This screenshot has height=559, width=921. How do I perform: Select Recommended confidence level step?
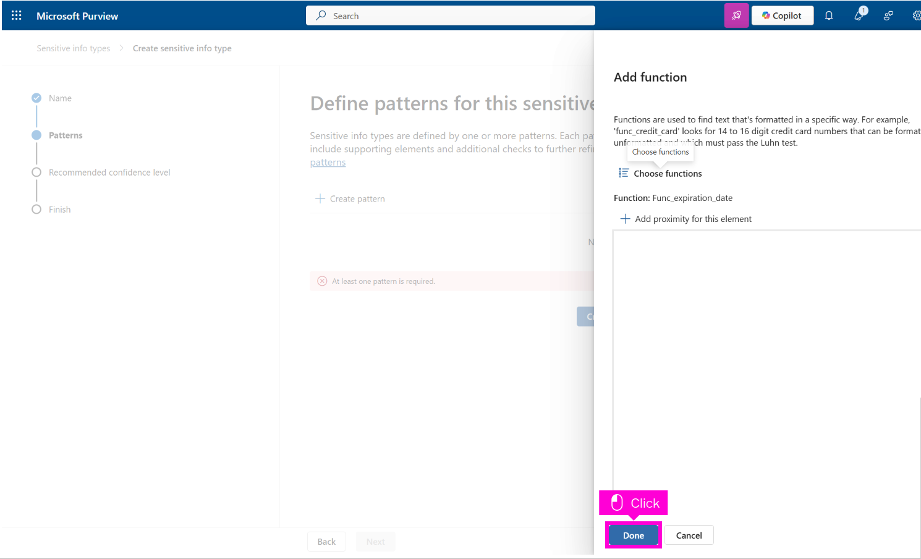click(x=109, y=173)
